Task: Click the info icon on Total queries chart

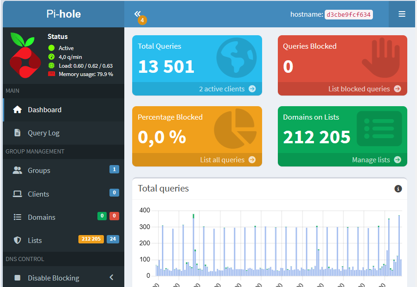Action: (398, 189)
